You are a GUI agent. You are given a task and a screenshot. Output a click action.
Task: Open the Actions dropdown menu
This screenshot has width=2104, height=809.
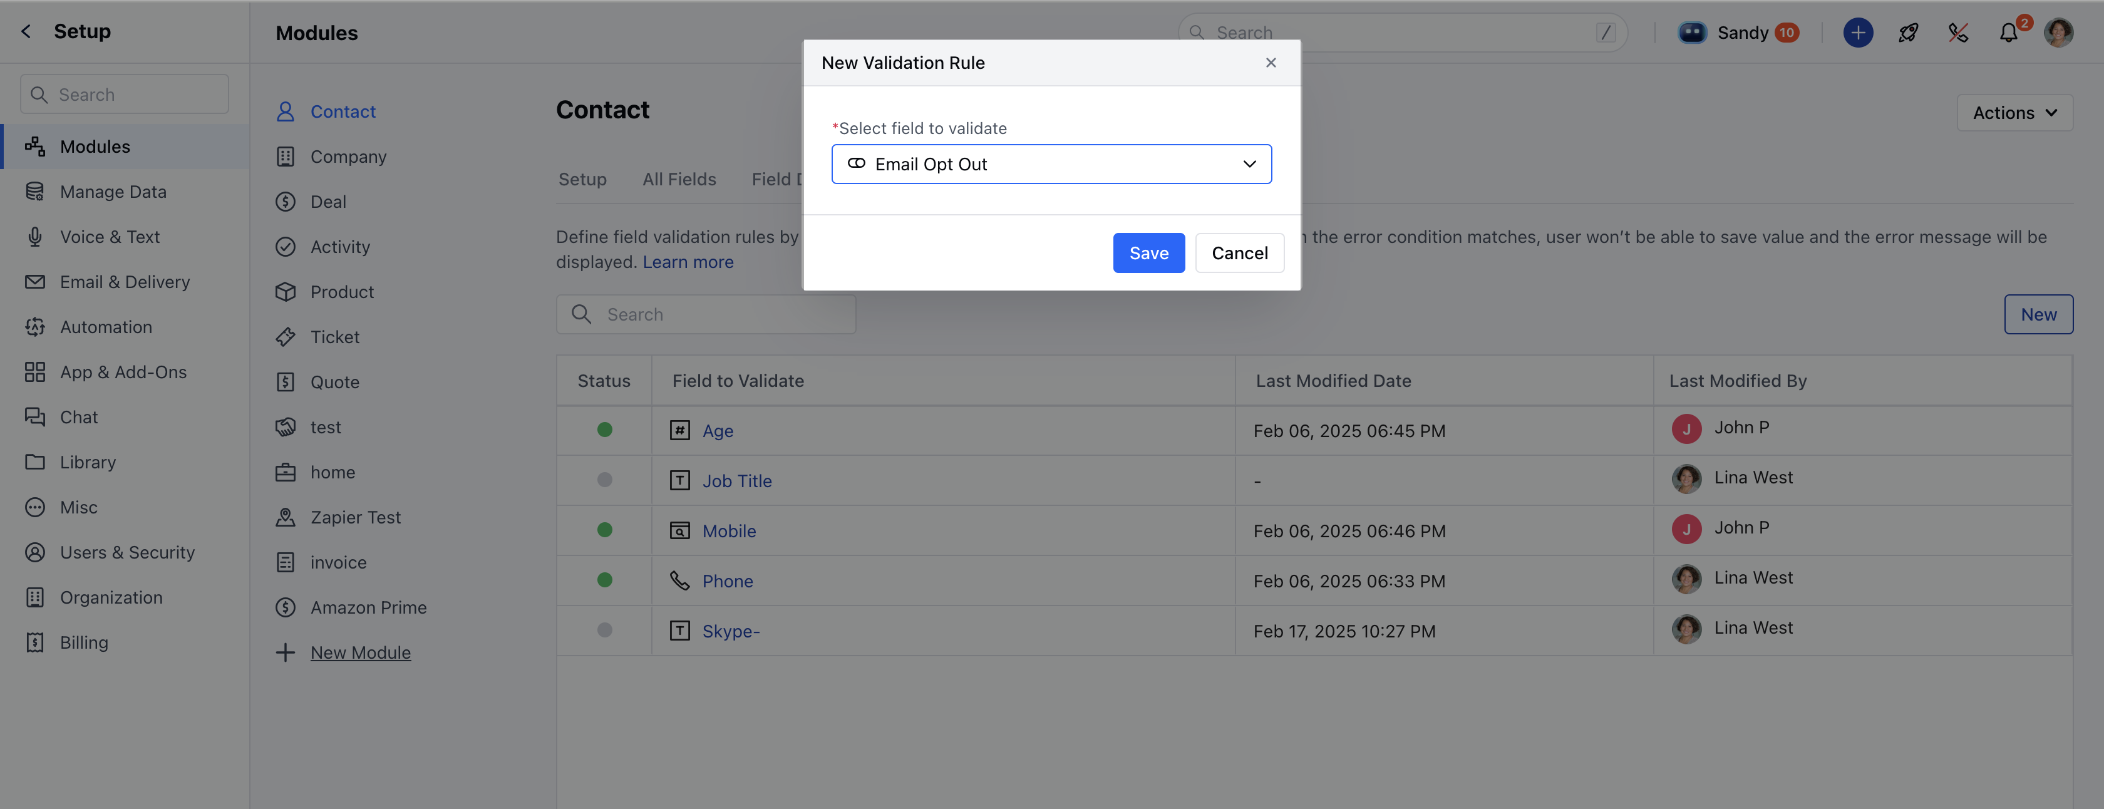pos(2014,113)
